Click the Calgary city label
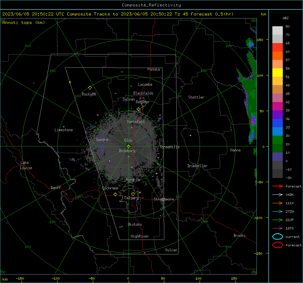The image size is (303, 283). point(131,198)
